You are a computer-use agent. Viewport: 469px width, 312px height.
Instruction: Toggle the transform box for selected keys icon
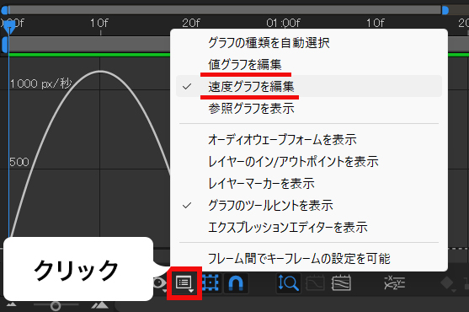[210, 283]
